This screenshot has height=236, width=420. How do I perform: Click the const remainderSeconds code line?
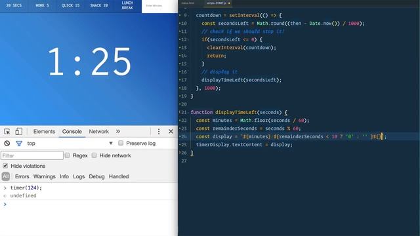tap(248, 128)
